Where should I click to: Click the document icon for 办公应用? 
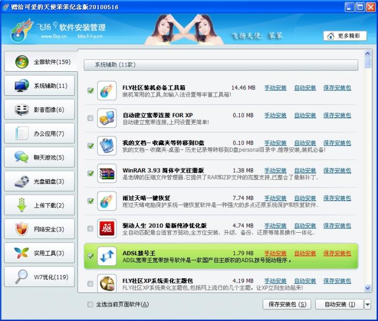point(21,133)
